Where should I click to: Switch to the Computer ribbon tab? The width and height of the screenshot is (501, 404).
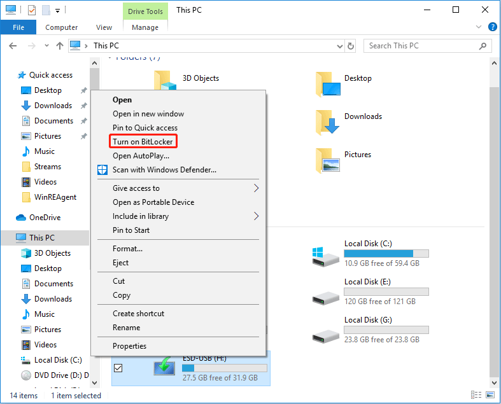click(x=61, y=27)
